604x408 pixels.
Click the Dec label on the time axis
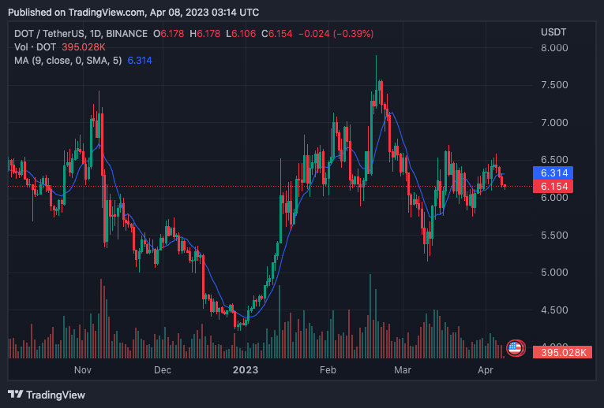(x=162, y=370)
